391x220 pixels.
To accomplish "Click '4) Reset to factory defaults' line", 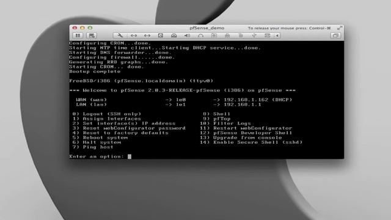I will click(120, 133).
